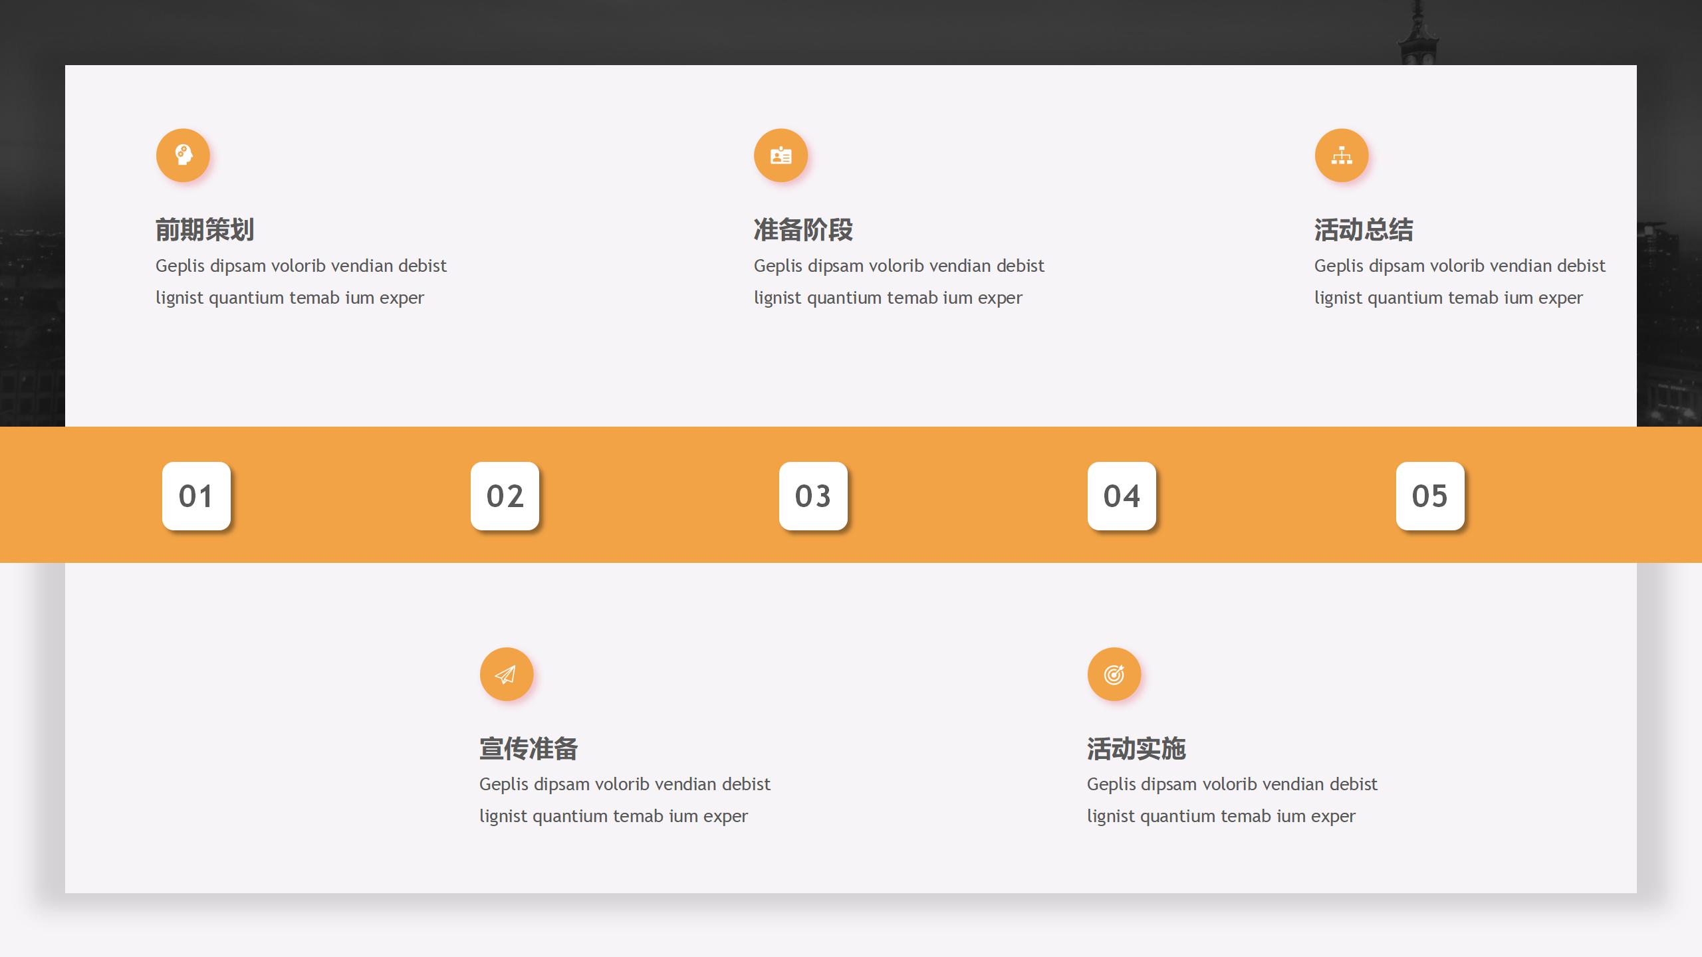The width and height of the screenshot is (1702, 957).
Task: Click the 活动实施 heading
Action: point(1136,749)
